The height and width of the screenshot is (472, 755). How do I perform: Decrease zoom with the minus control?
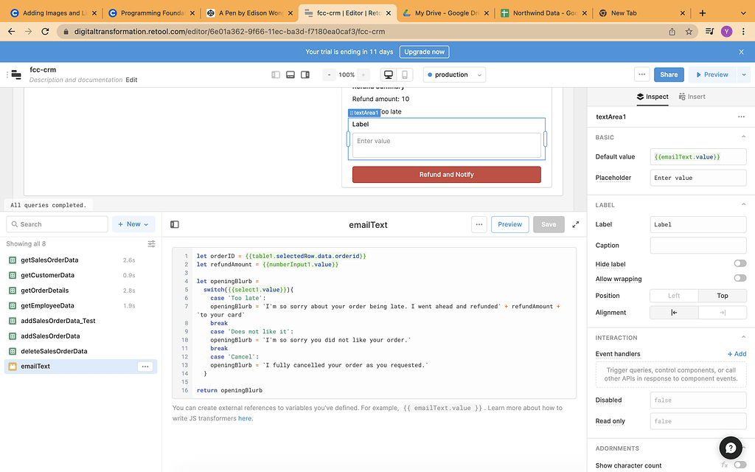[x=329, y=74]
